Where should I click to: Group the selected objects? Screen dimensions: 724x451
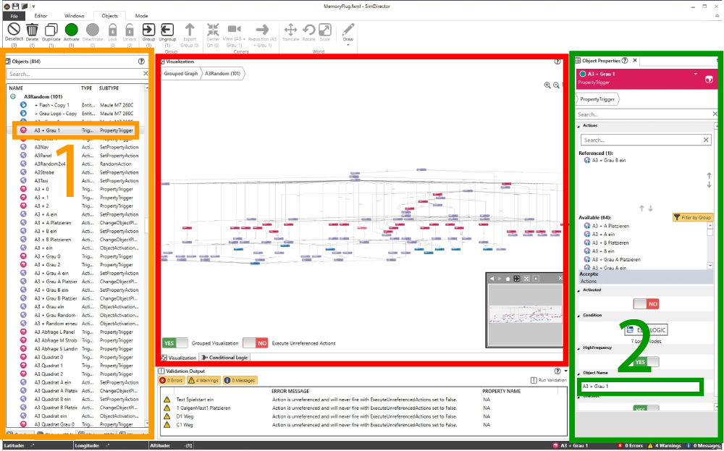point(148,30)
